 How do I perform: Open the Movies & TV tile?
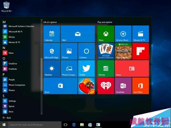(141, 34)
